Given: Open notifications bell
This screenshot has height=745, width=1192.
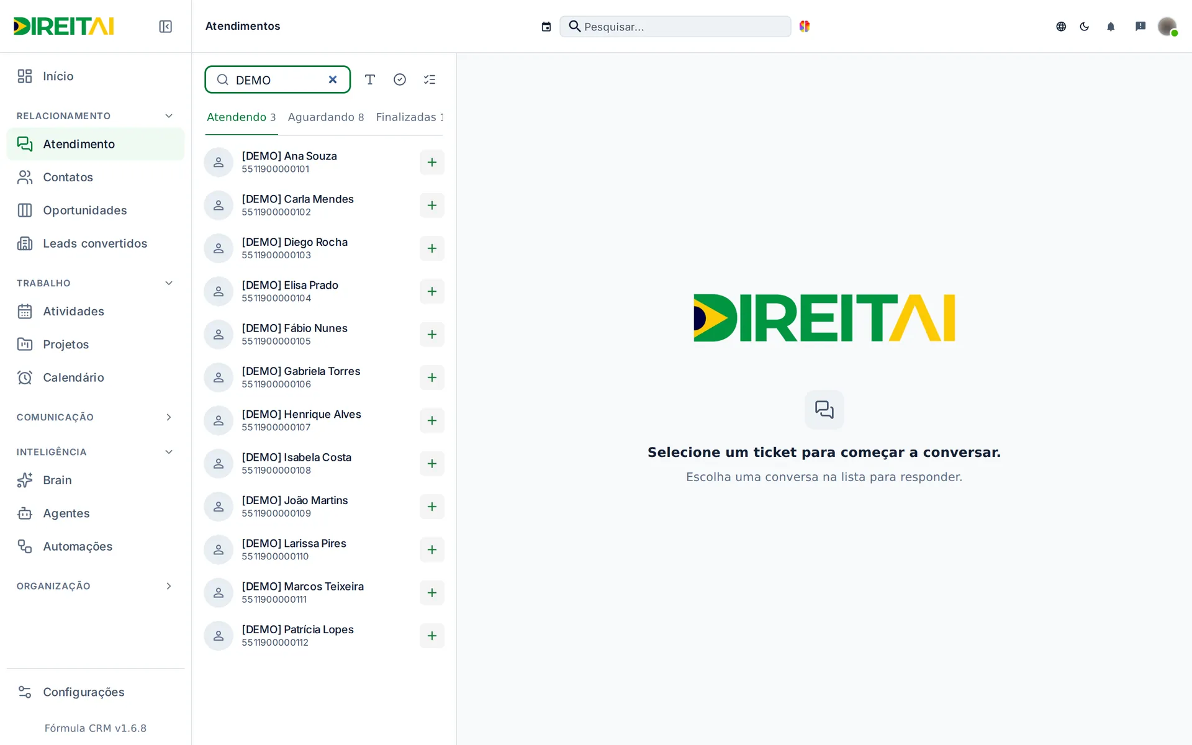Looking at the screenshot, I should point(1111,27).
